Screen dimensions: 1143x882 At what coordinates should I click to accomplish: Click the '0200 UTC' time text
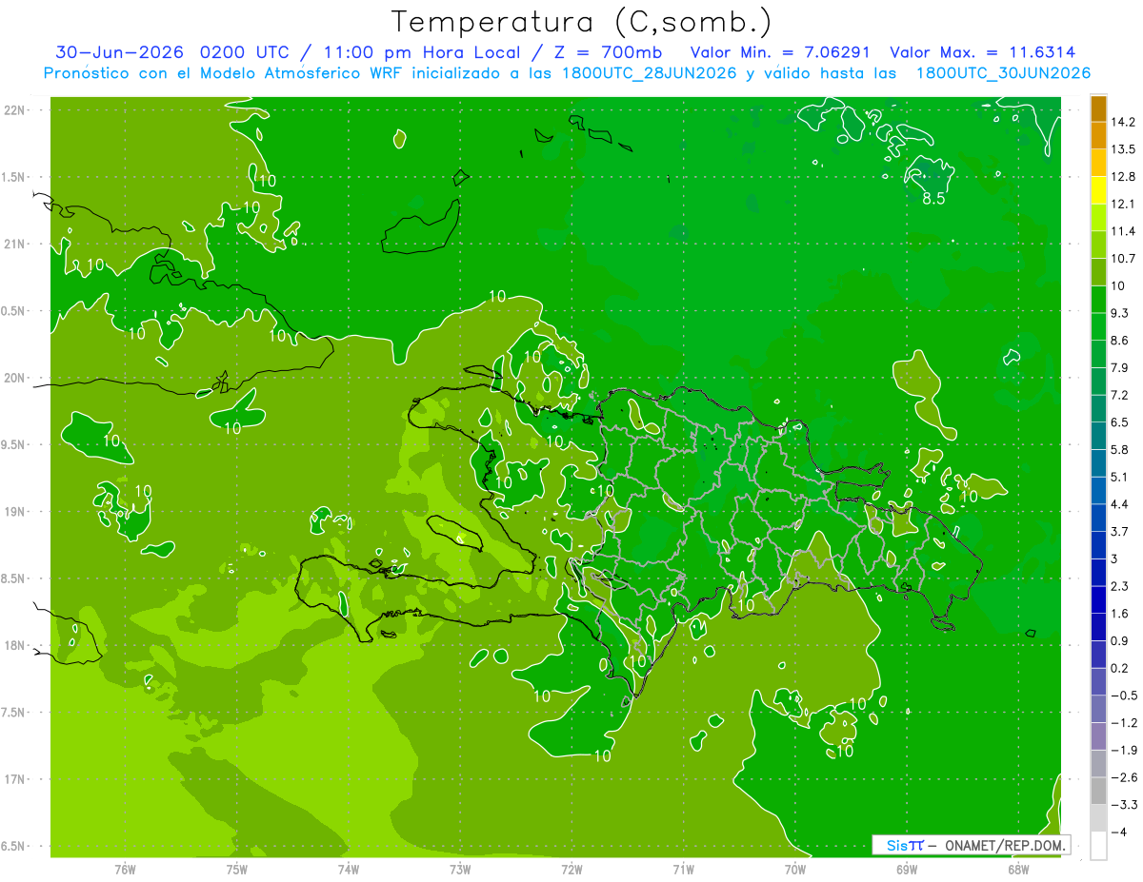click(x=246, y=51)
